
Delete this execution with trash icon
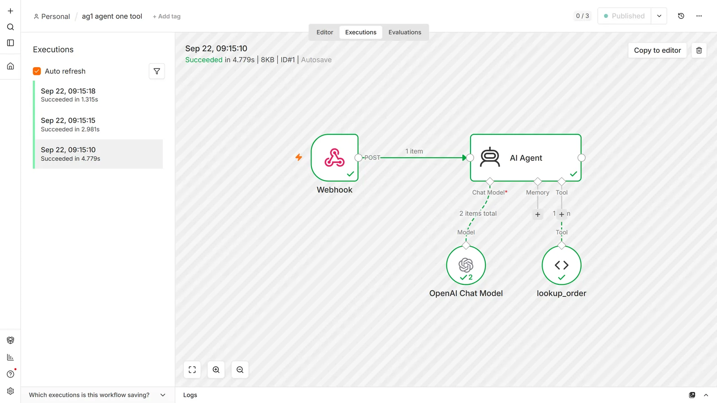[699, 50]
